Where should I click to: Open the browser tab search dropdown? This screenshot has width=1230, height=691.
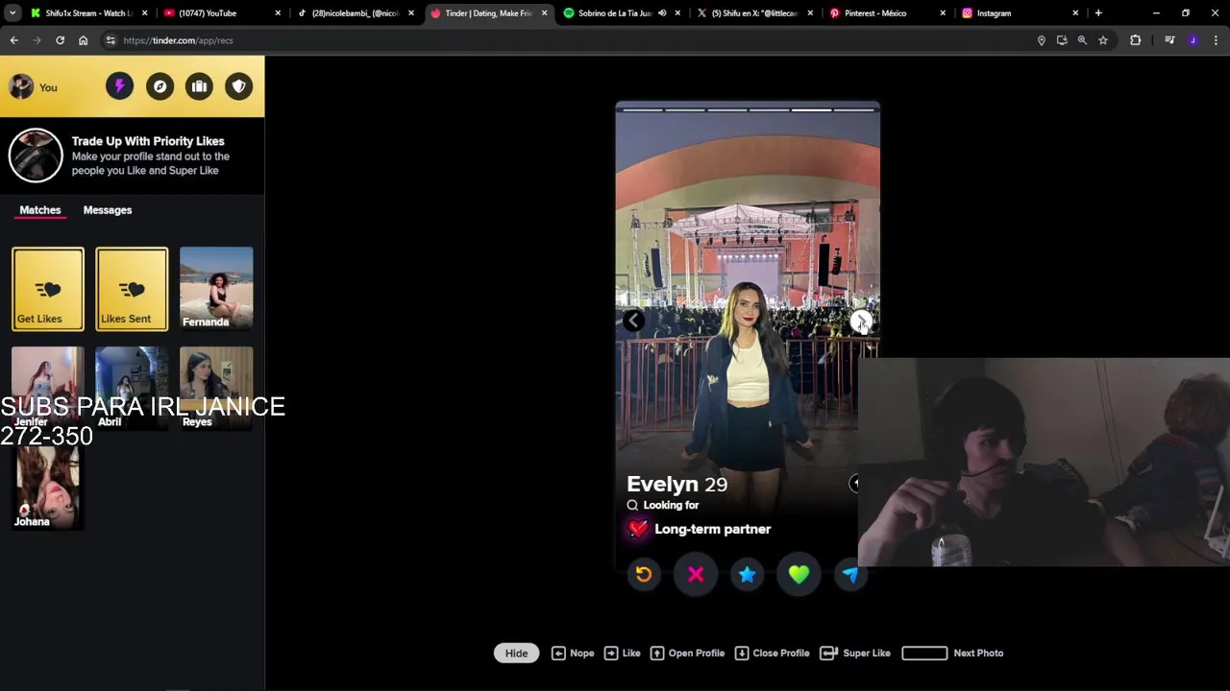(12, 13)
